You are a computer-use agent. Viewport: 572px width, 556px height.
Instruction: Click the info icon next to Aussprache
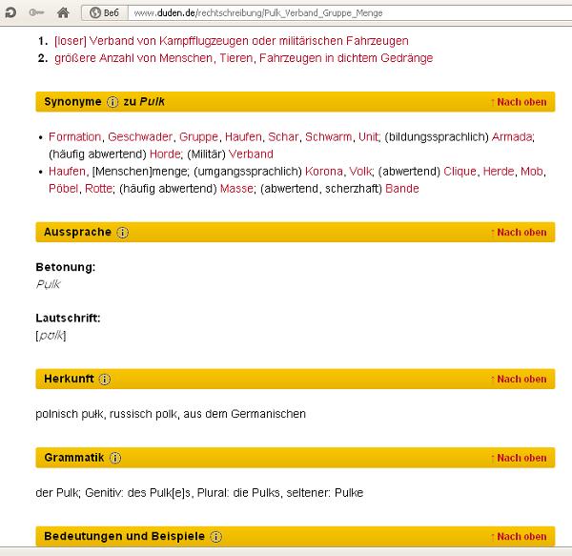122,232
